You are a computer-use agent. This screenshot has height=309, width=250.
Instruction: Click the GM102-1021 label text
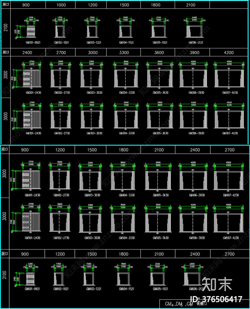(61, 42)
